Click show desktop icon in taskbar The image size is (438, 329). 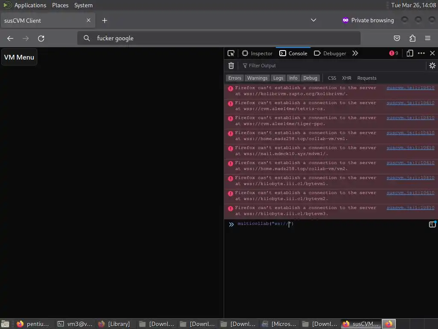(5, 324)
